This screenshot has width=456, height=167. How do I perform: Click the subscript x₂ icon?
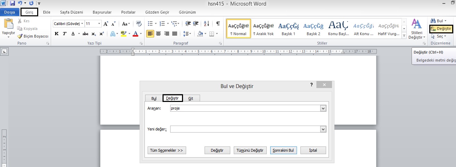tap(94, 34)
